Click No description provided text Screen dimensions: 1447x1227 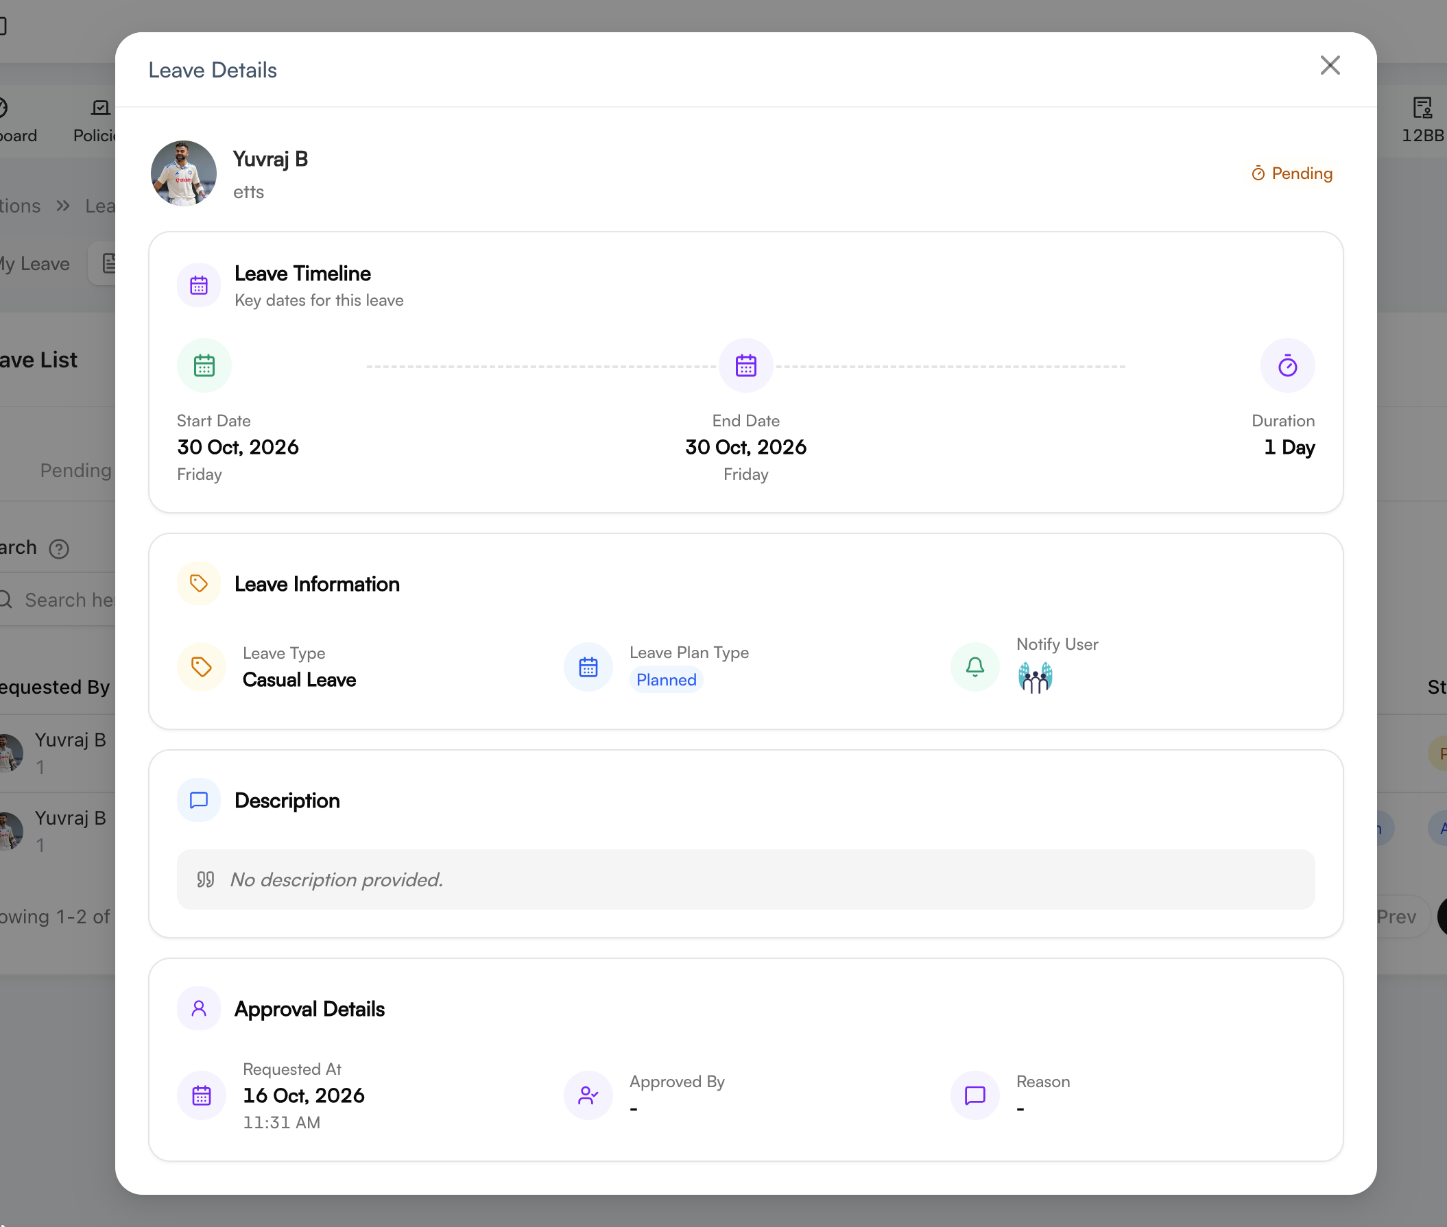[337, 879]
